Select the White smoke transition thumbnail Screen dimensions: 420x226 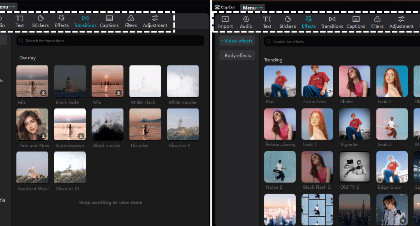tap(183, 81)
